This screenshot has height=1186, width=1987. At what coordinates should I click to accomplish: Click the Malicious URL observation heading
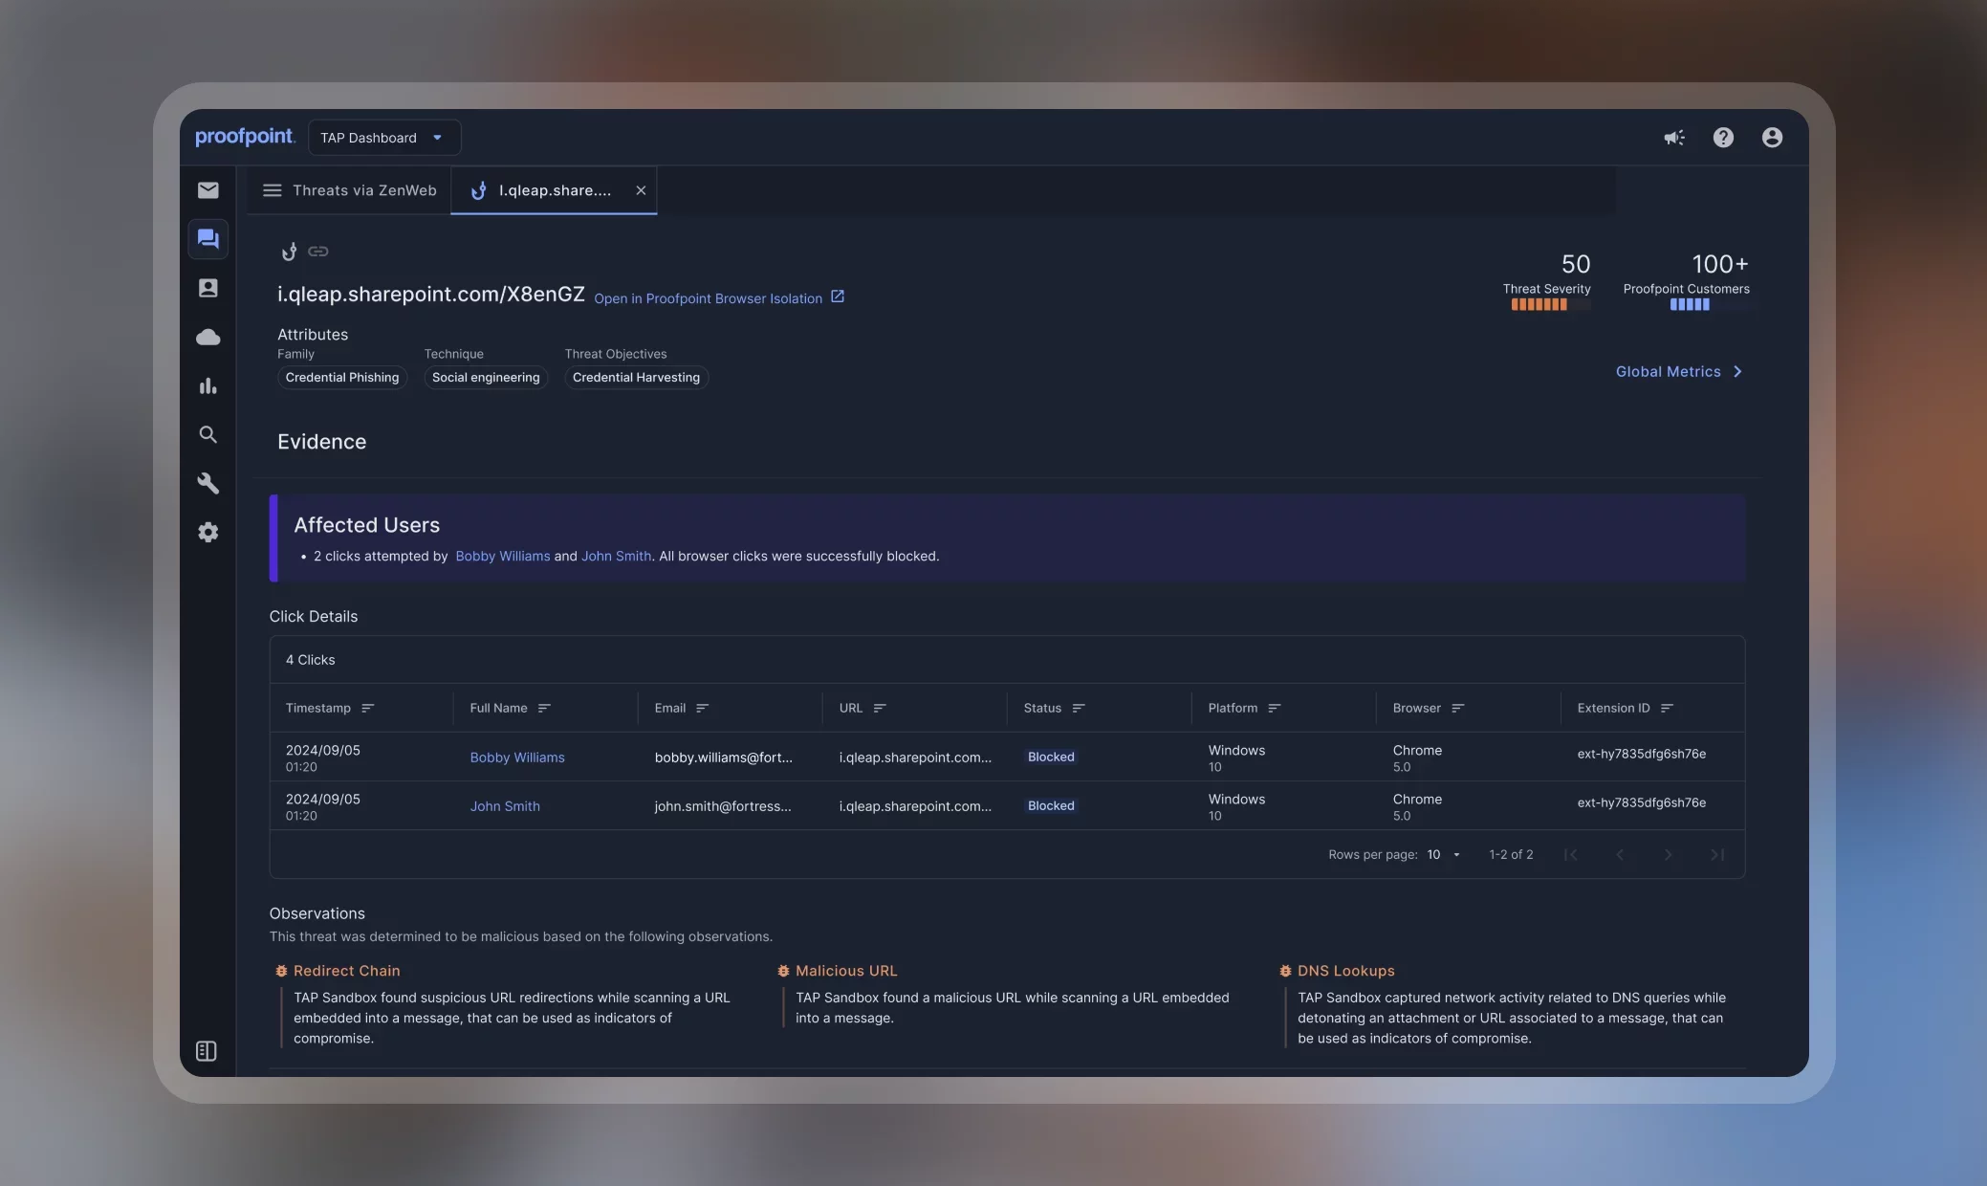846,971
